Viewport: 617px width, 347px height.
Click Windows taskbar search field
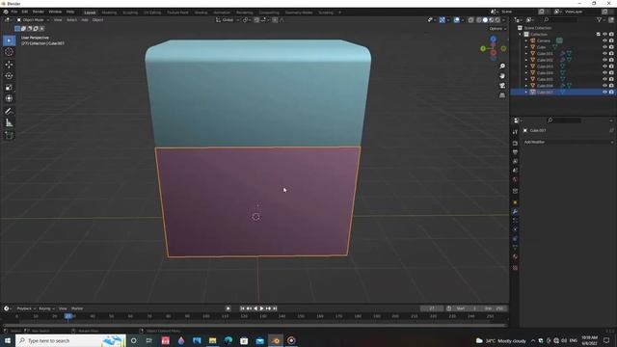pos(70,340)
